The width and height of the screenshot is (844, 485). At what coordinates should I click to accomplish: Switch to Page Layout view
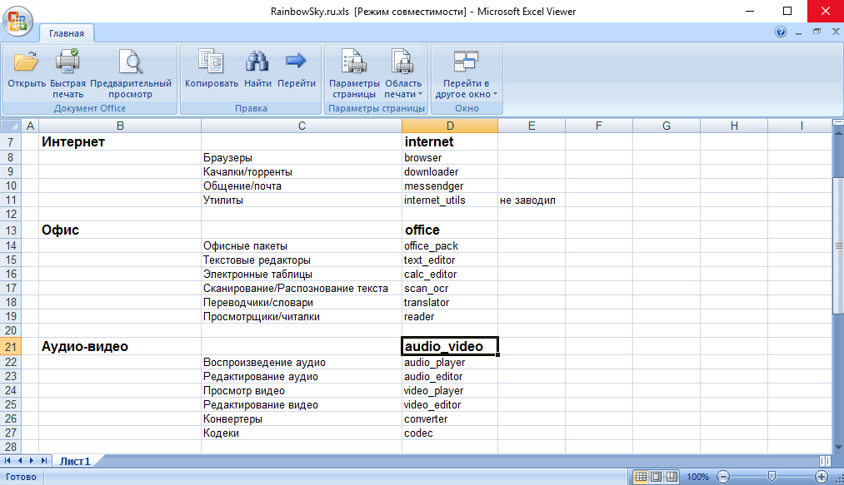pos(657,477)
